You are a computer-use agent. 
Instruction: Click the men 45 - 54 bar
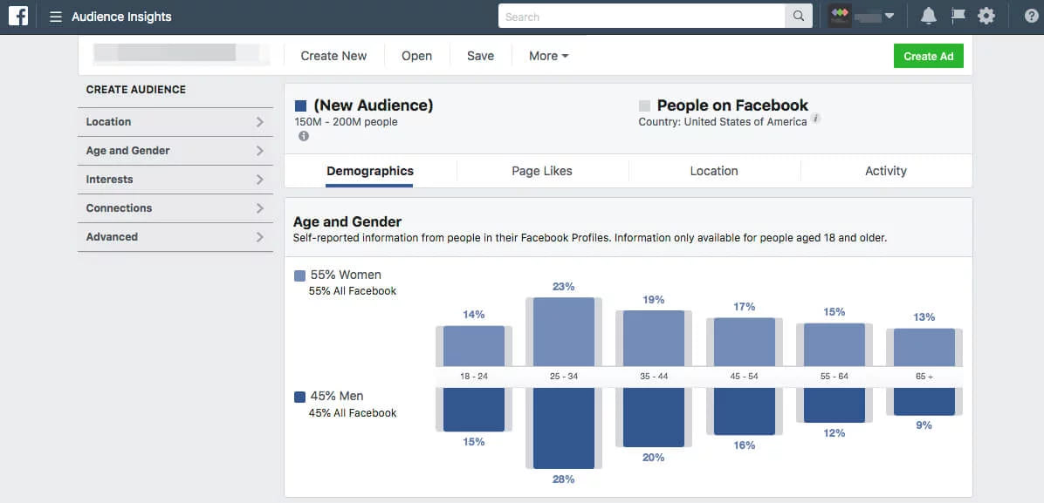click(745, 411)
